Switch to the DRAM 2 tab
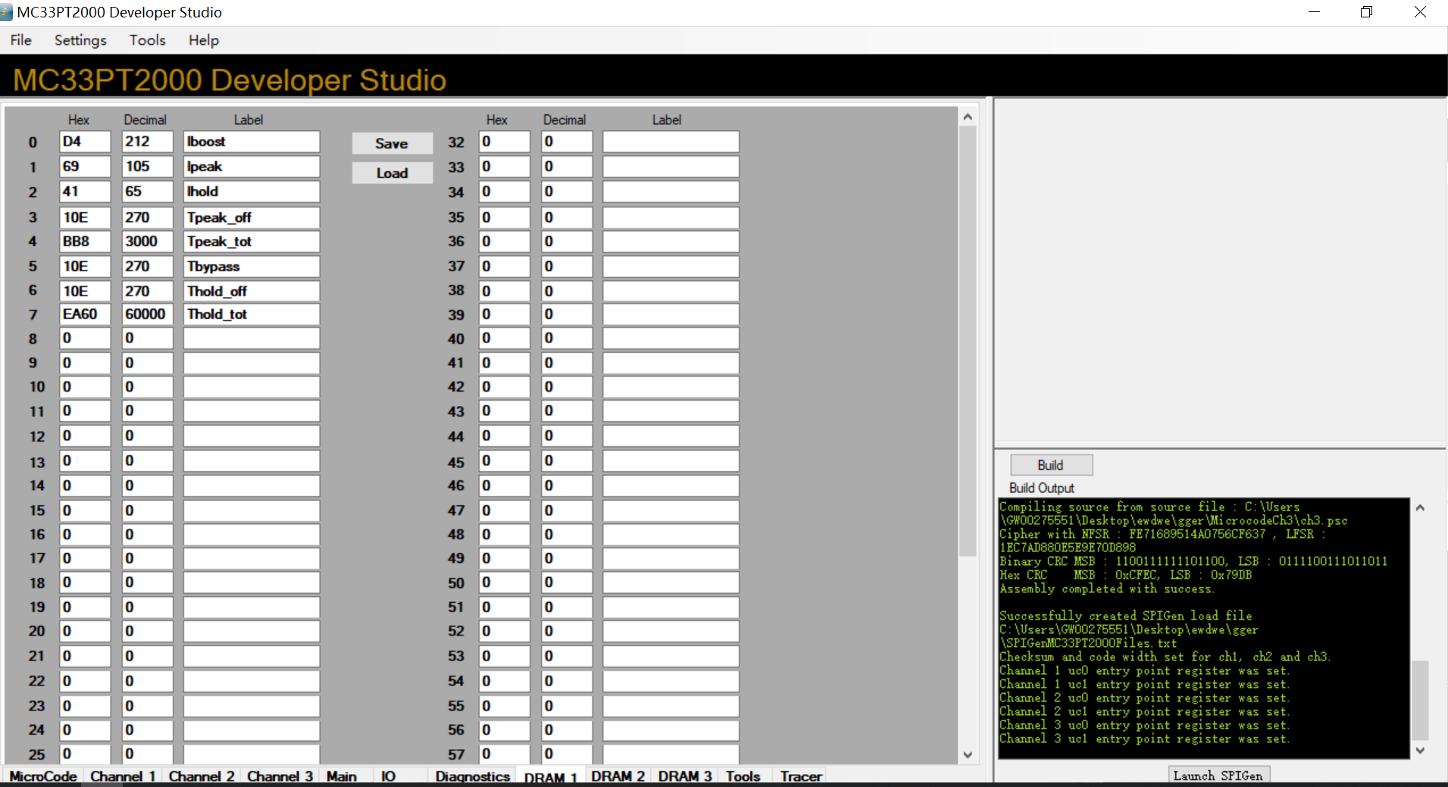The width and height of the screenshot is (1448, 787). tap(618, 776)
